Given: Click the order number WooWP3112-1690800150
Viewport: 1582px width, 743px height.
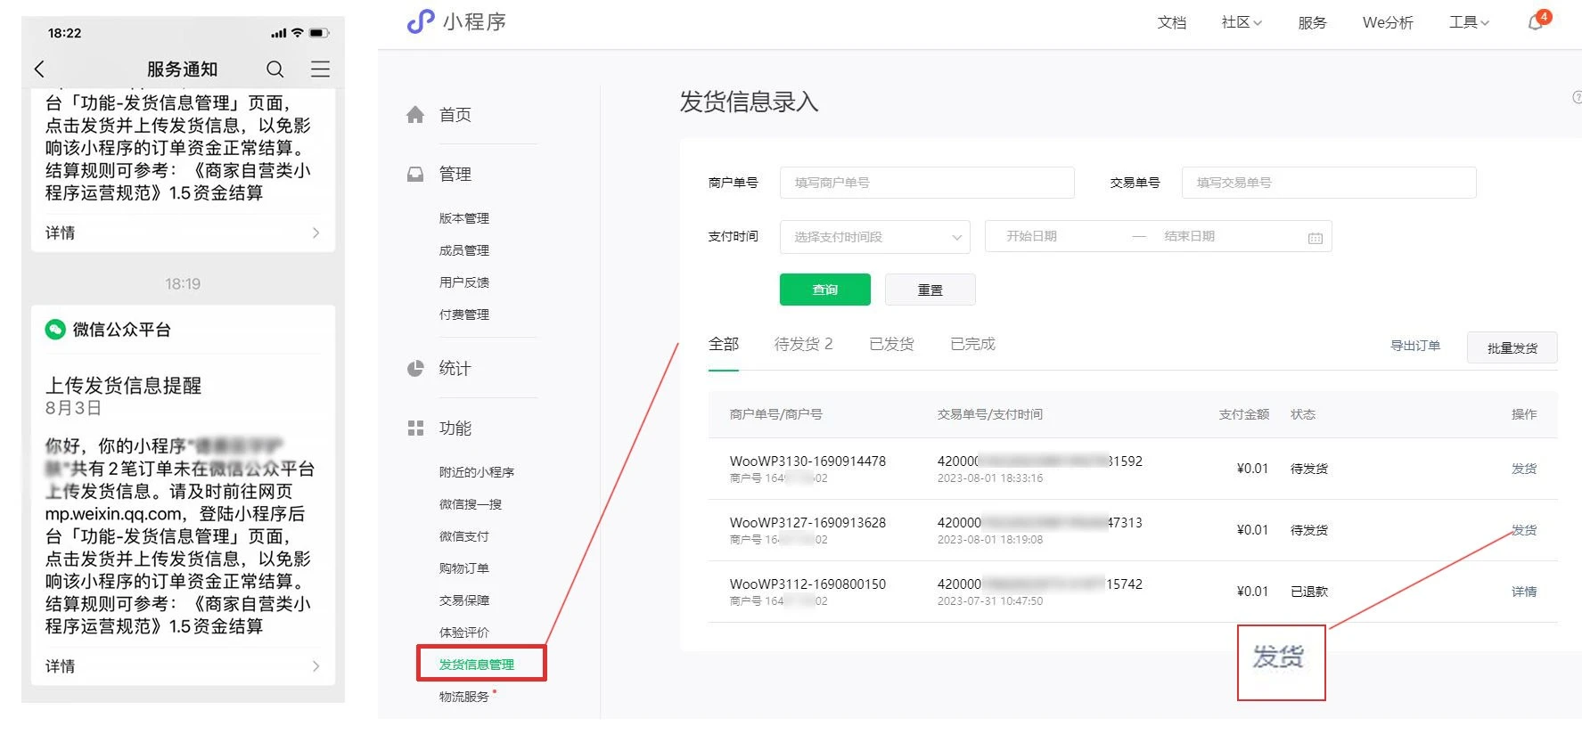Looking at the screenshot, I should click(x=807, y=584).
